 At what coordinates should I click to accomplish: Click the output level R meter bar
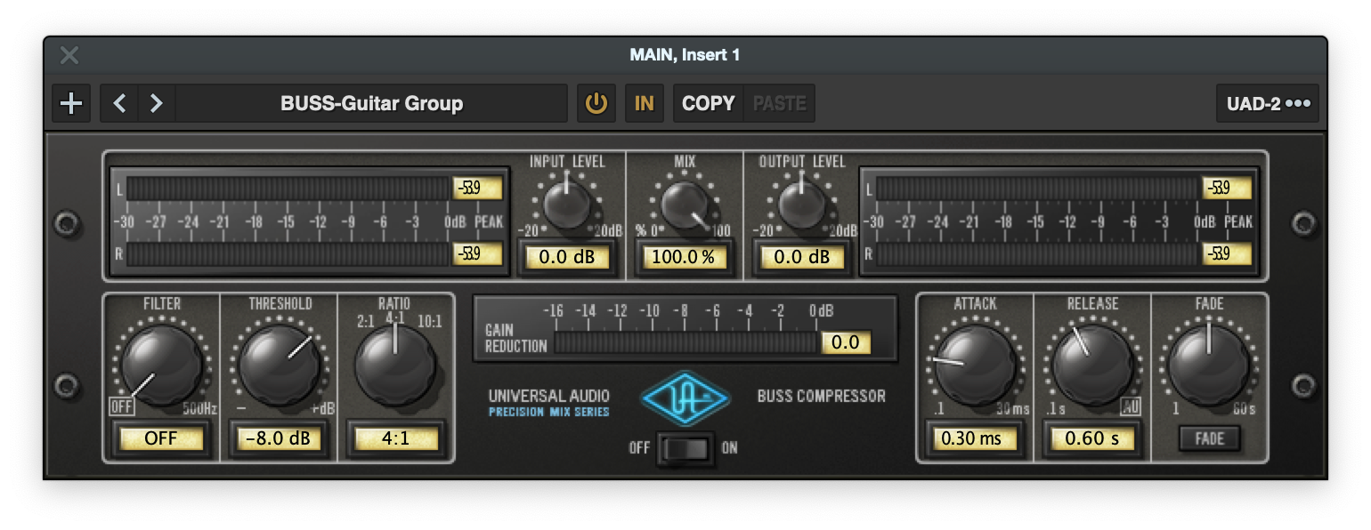coord(1039,254)
